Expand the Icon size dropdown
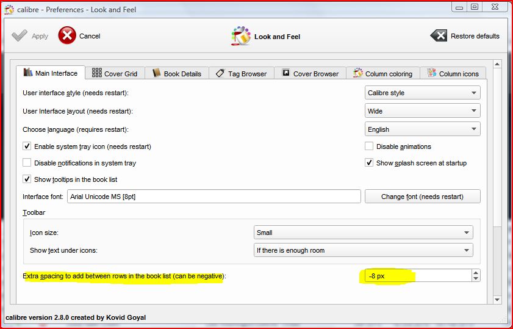The height and width of the screenshot is (329, 513). point(363,233)
